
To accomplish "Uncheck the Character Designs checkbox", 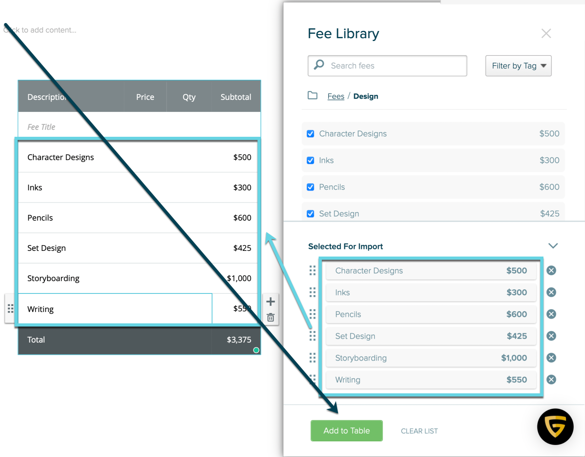I will [310, 134].
